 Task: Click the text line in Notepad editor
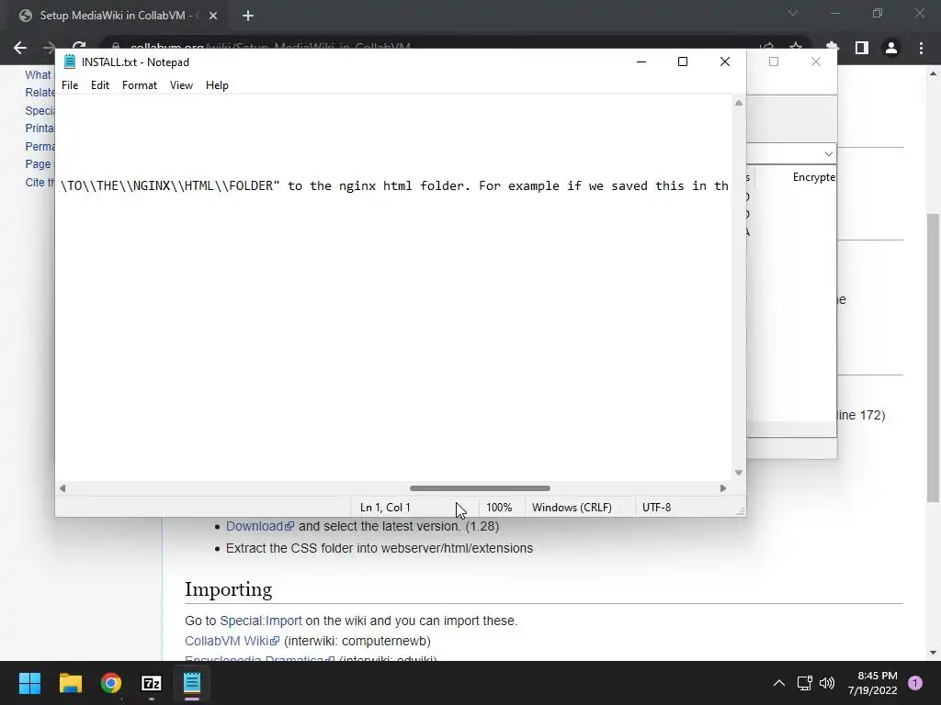coord(394,185)
